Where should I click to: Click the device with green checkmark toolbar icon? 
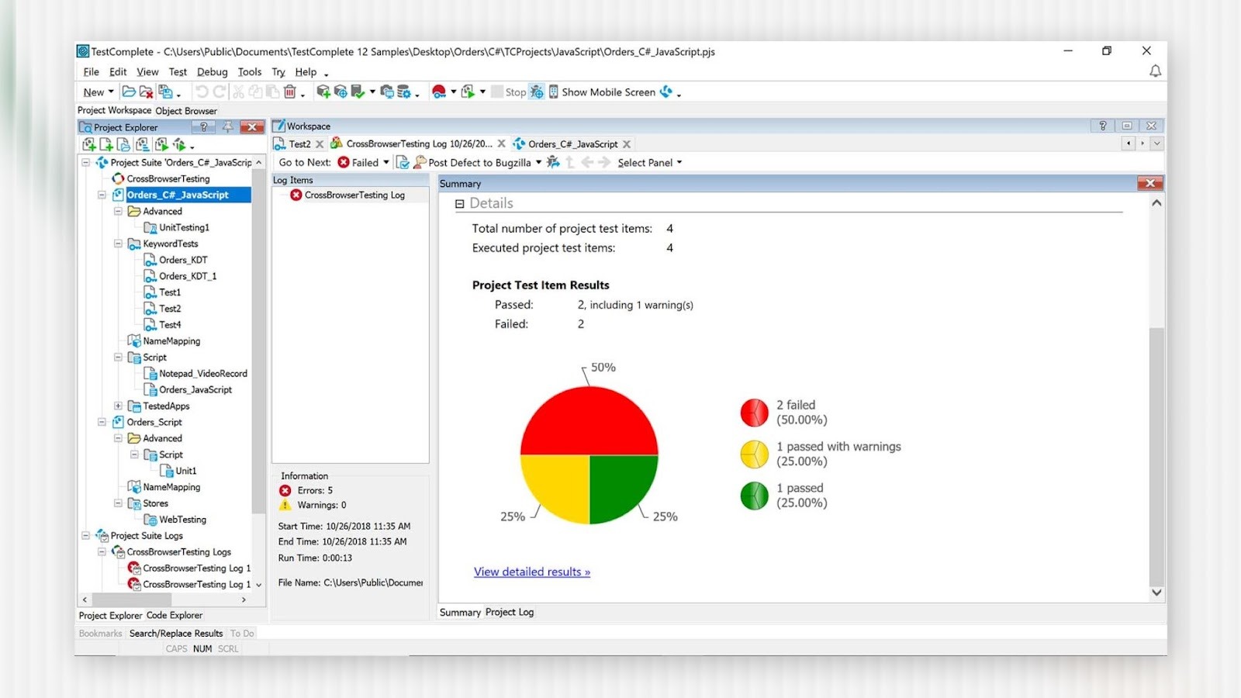click(x=358, y=92)
